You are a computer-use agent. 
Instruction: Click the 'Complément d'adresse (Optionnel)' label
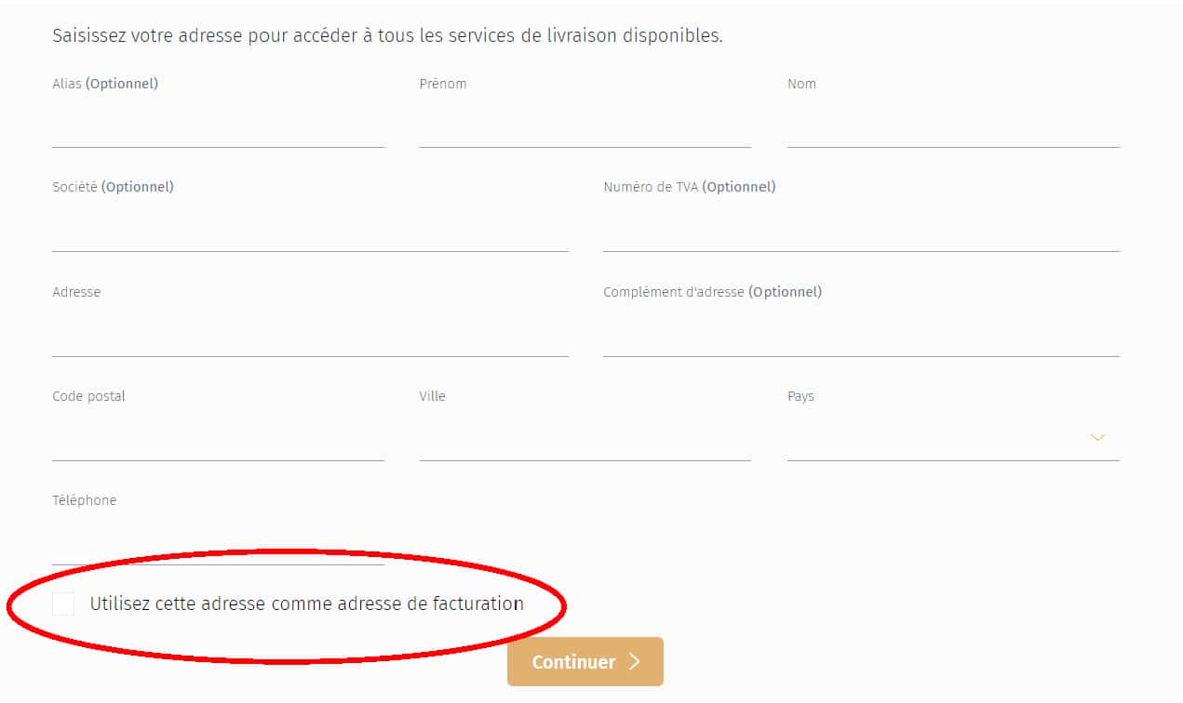(x=712, y=292)
